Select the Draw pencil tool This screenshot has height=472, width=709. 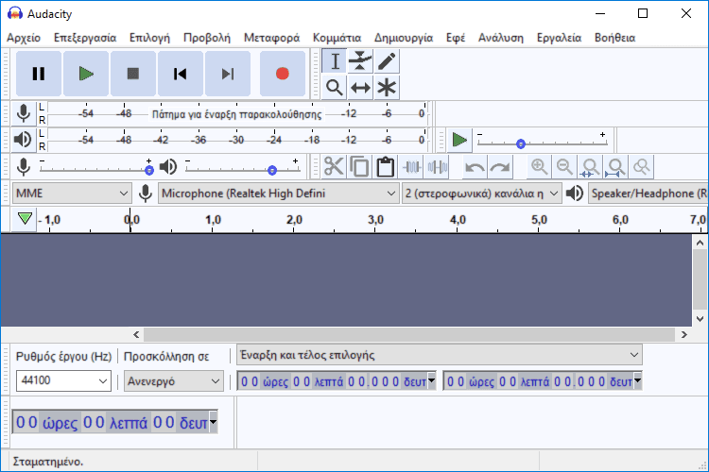pyautogui.click(x=387, y=61)
